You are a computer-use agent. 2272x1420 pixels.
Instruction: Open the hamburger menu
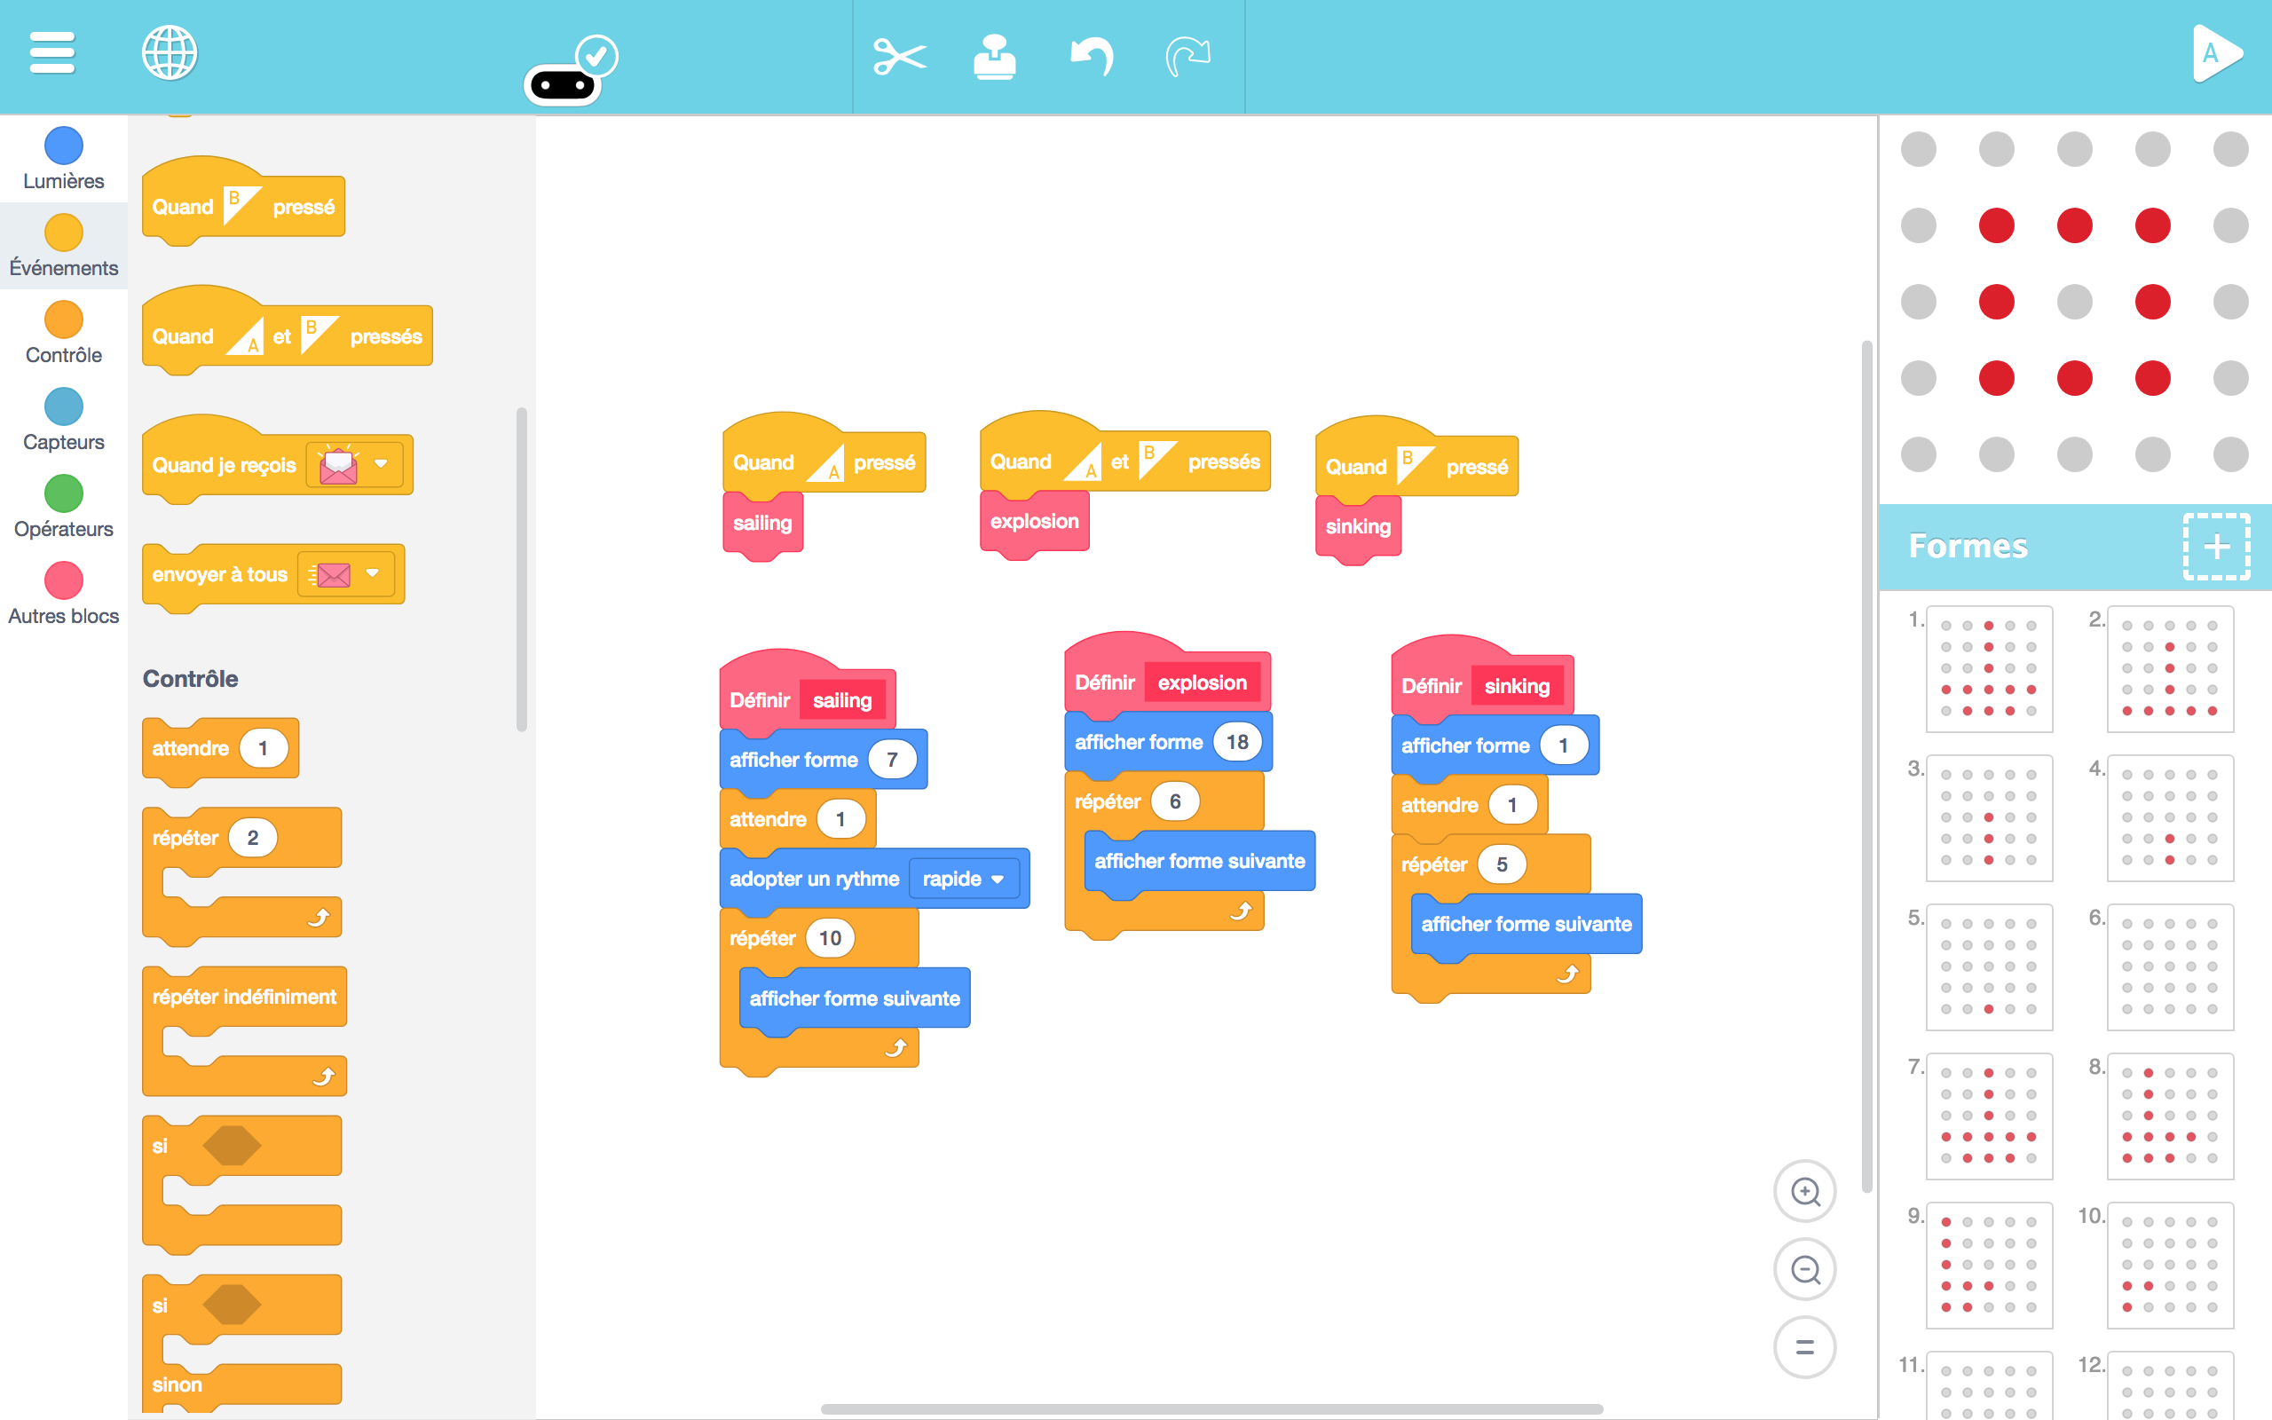(x=51, y=53)
